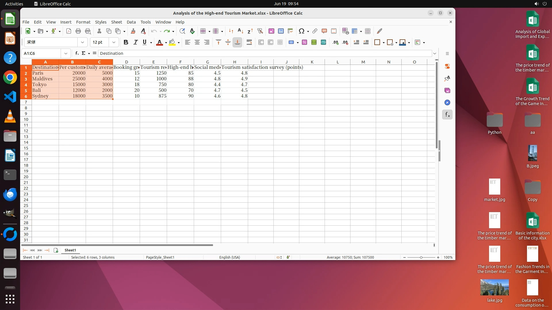Open the Name Box dropdown arrow
Screen dimensions: 552x310
coord(66,53)
